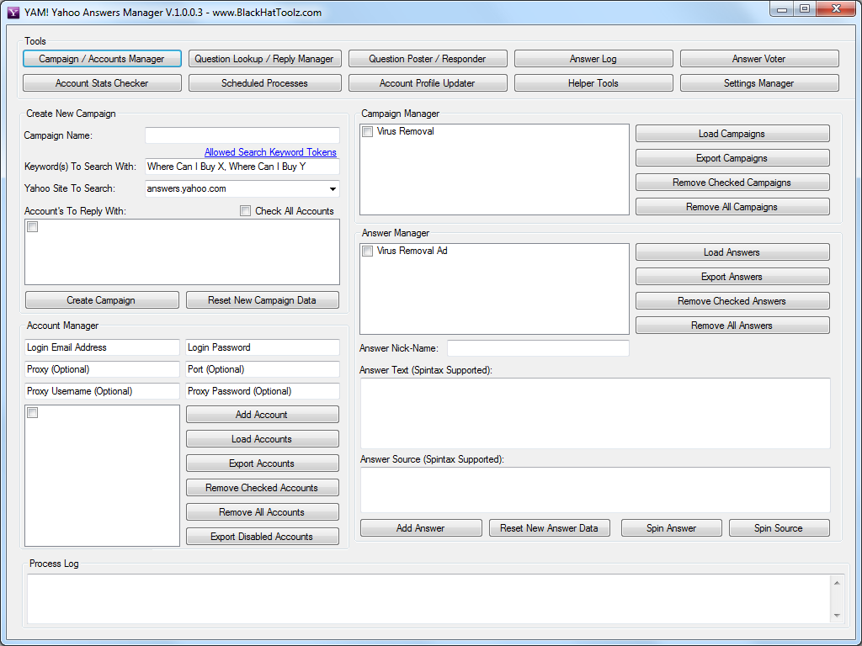
Task: Switch to Question Poster / Responder
Action: [427, 59]
